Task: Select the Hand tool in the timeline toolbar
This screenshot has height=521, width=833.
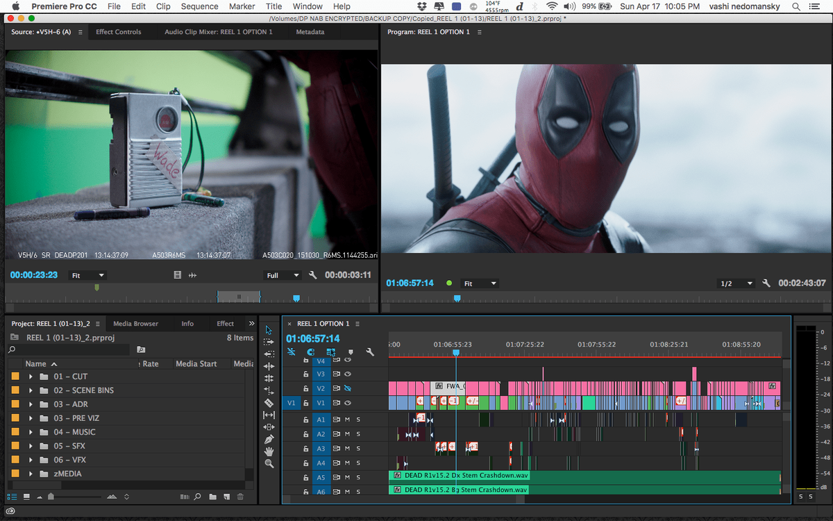Action: click(x=269, y=450)
